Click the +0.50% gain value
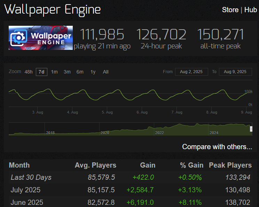This screenshot has height=207, width=259. click(x=190, y=177)
